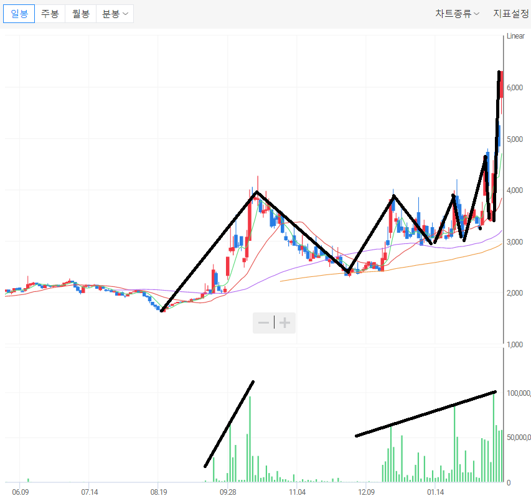This screenshot has height=501, width=531.
Task: Switch to the 주봉 weekly chart tab
Action: coord(50,14)
